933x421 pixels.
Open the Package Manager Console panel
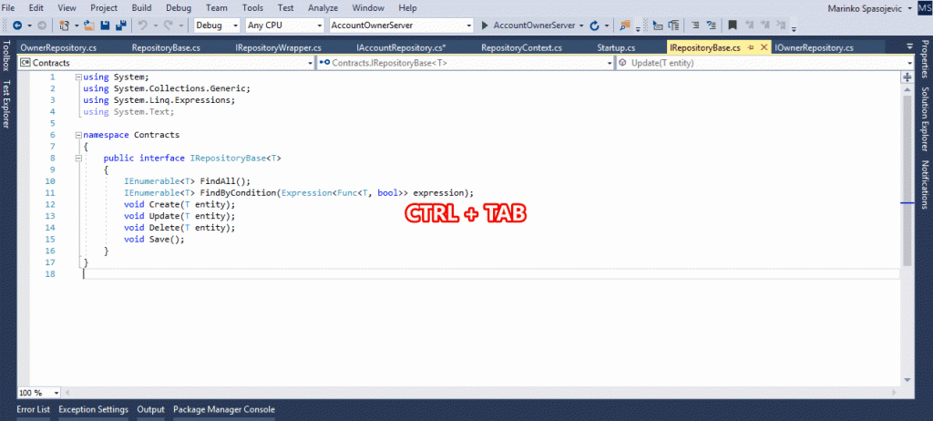[223, 410]
